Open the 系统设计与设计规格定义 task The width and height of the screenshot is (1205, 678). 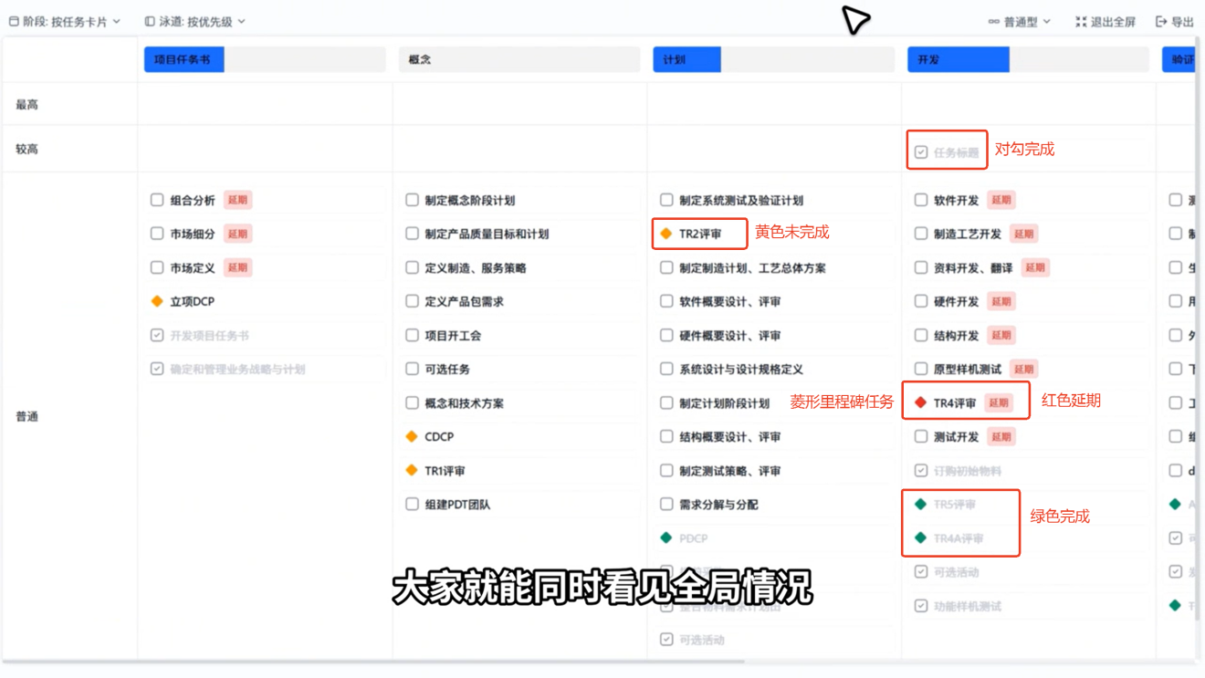point(741,369)
